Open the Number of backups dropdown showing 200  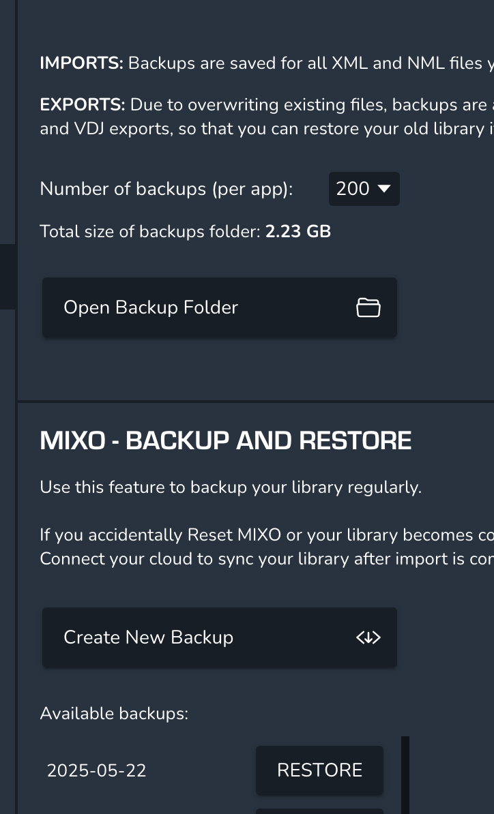[x=364, y=188]
